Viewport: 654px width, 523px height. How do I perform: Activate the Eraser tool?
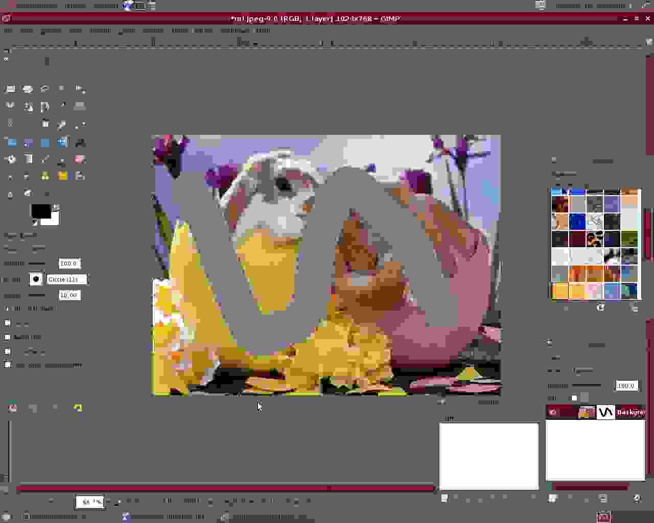[79, 159]
